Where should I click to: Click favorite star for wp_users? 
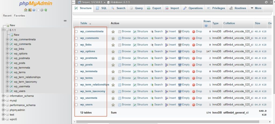[113, 105]
